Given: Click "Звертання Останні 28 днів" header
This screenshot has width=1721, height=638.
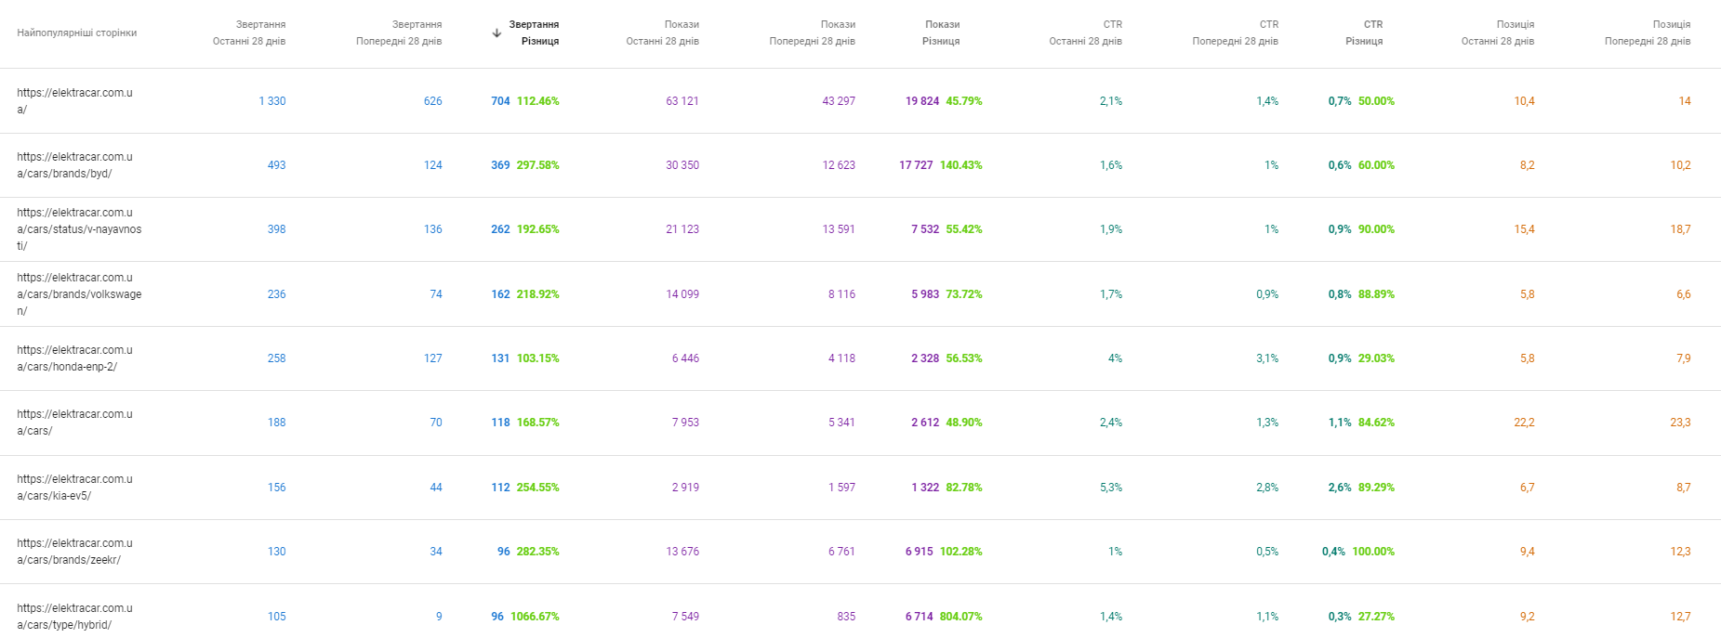Looking at the screenshot, I should click(x=249, y=33).
